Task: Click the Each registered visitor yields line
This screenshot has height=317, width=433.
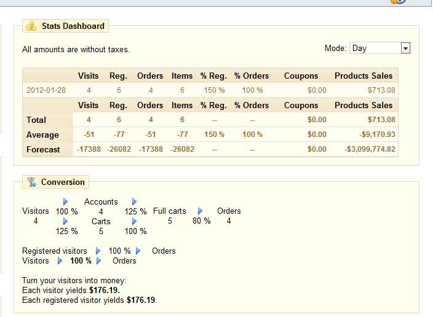Action: tap(89, 300)
